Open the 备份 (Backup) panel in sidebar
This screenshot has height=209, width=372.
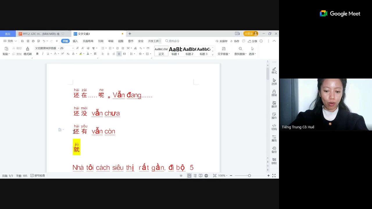(x=274, y=150)
